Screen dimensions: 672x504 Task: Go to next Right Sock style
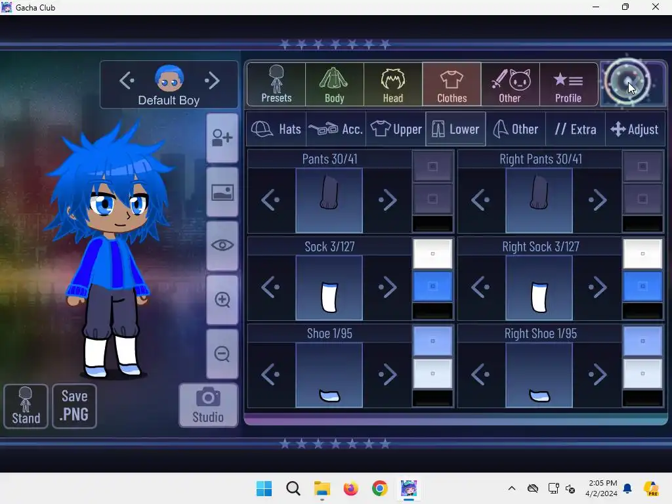click(x=598, y=287)
